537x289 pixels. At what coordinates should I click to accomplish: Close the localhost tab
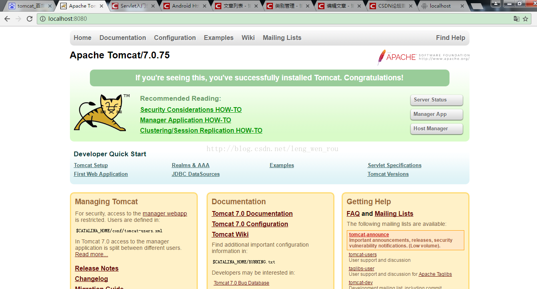point(462,6)
